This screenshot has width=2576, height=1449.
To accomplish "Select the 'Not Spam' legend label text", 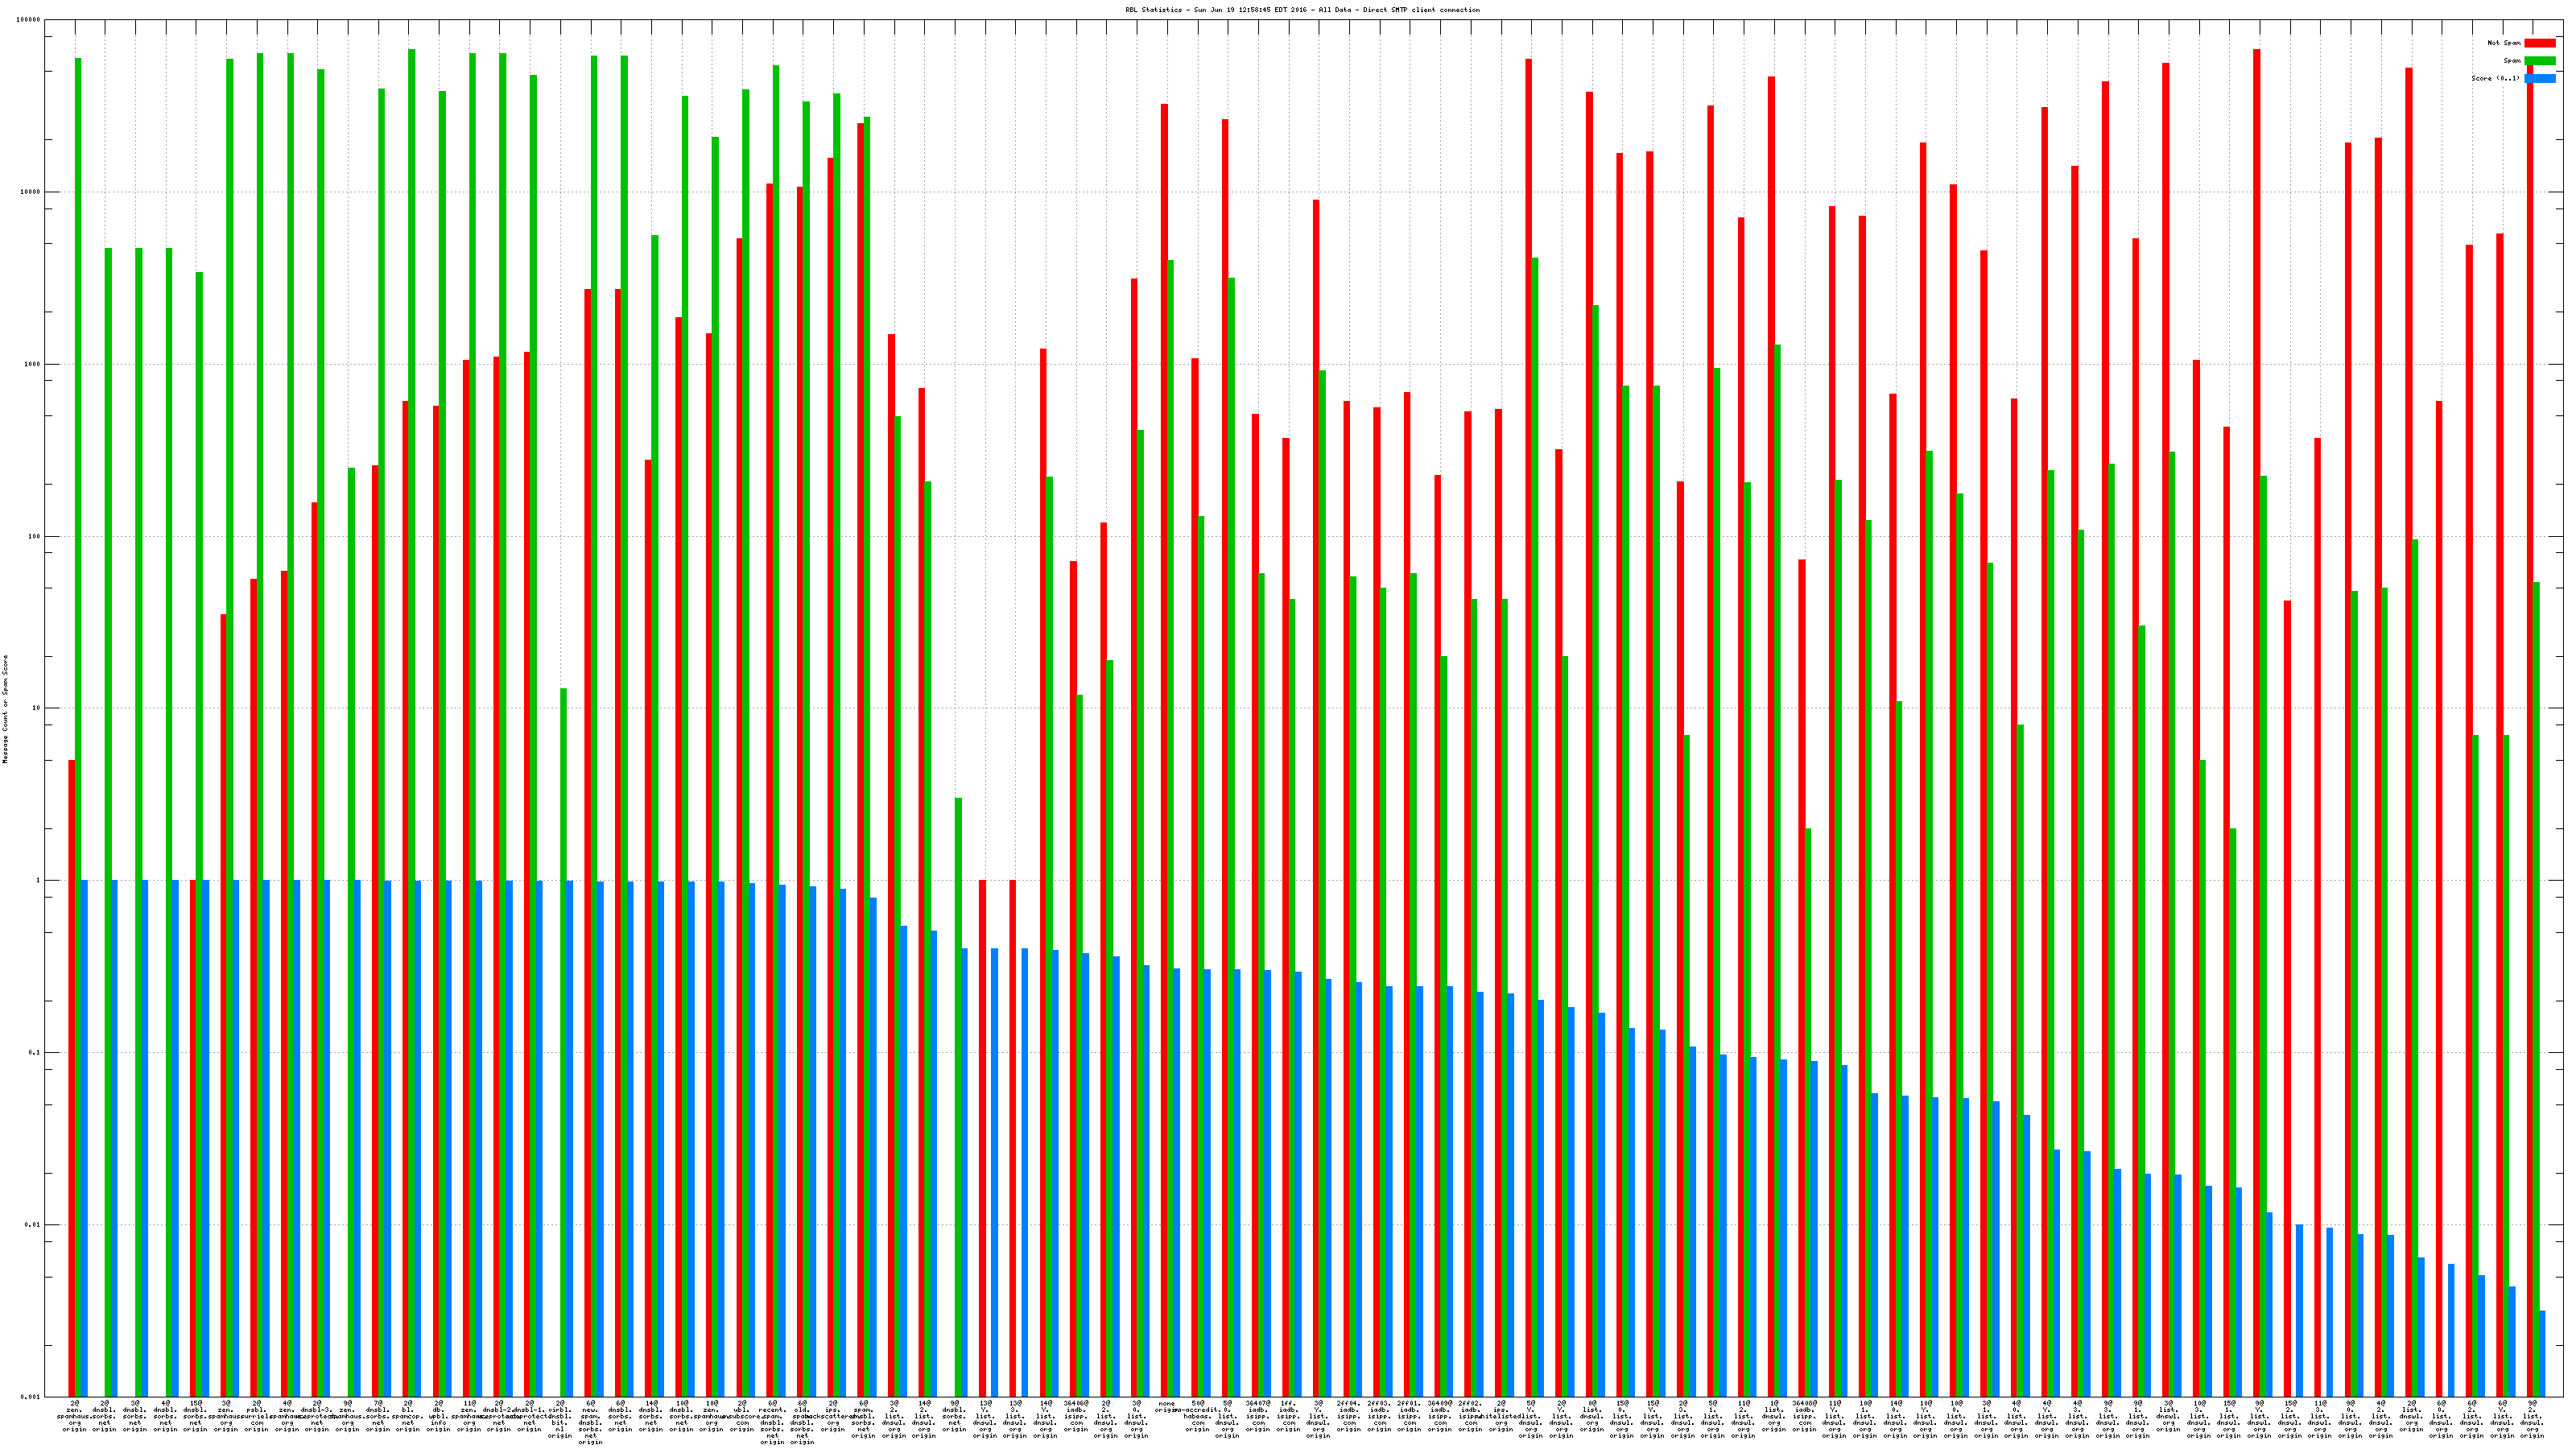I will (x=2504, y=43).
